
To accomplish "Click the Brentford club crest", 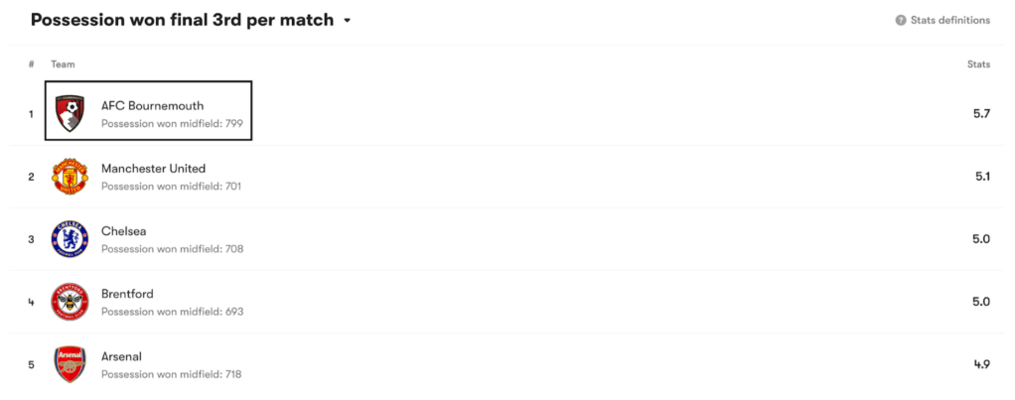I will pyautogui.click(x=70, y=302).
